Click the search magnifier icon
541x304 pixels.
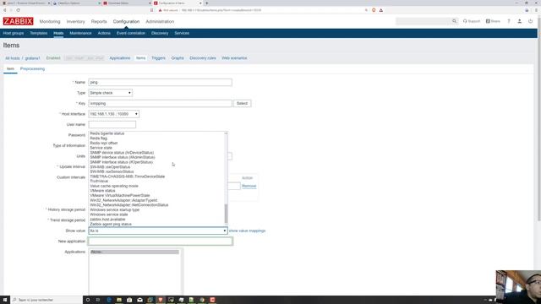pos(454,21)
